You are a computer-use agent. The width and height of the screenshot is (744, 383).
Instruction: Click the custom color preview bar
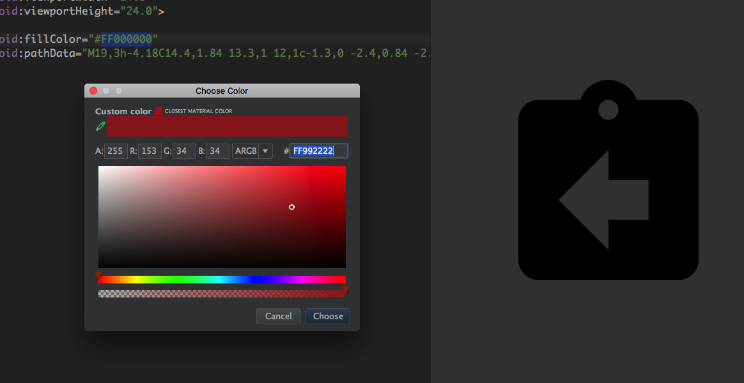pos(228,126)
